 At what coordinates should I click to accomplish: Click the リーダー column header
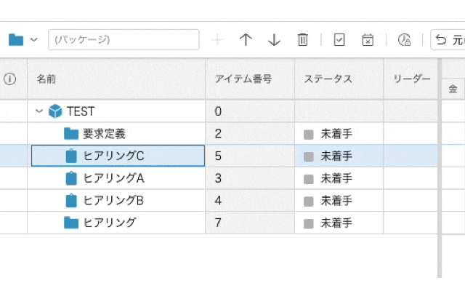[x=412, y=79]
